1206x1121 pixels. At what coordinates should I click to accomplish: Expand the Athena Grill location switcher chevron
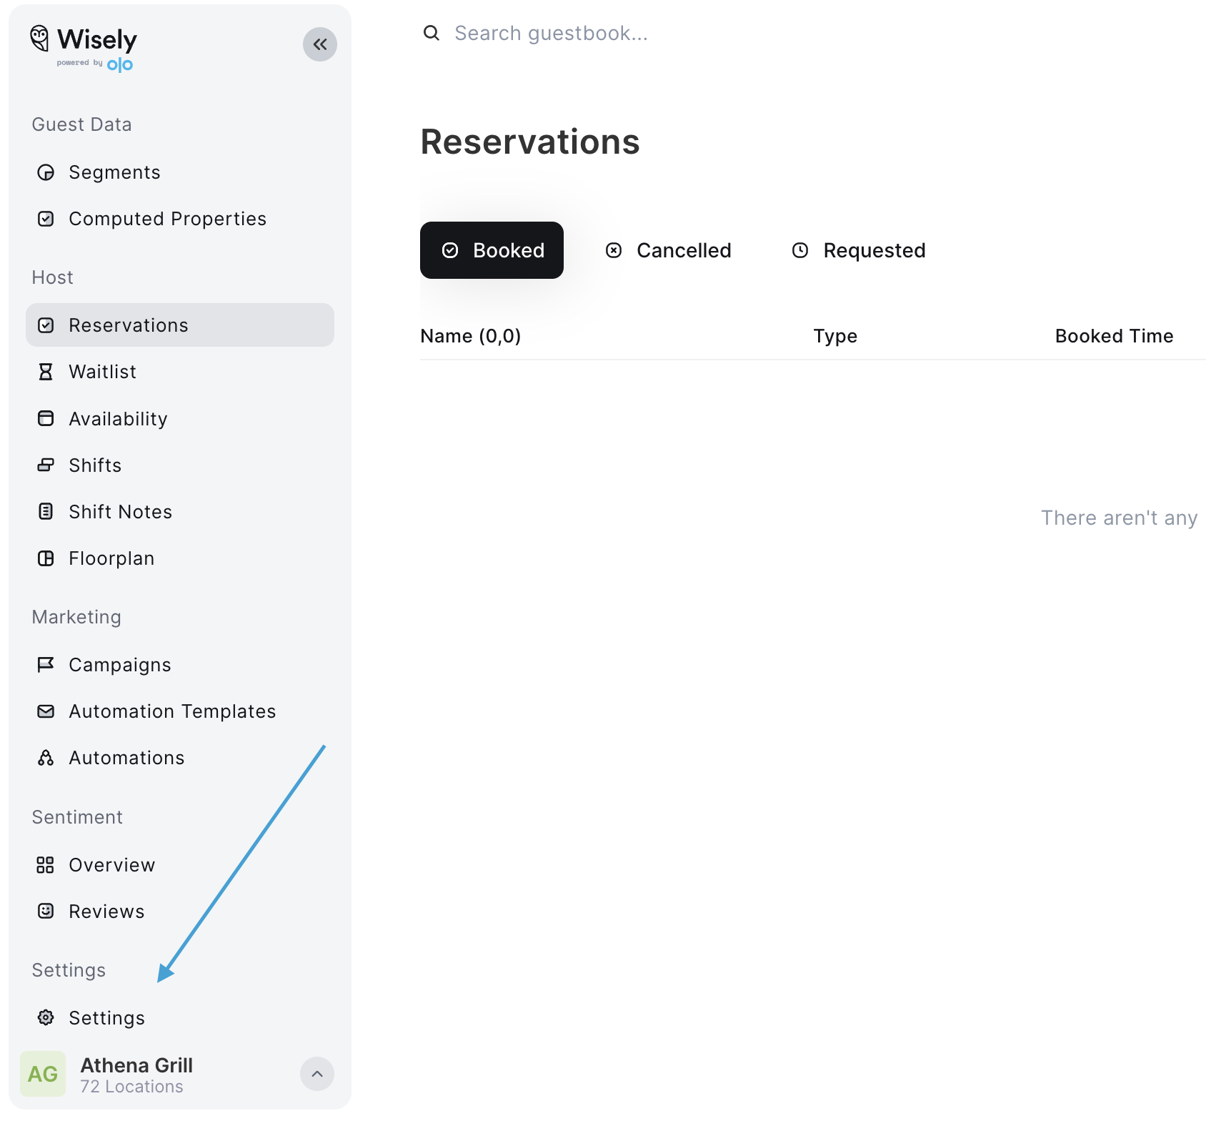click(317, 1074)
